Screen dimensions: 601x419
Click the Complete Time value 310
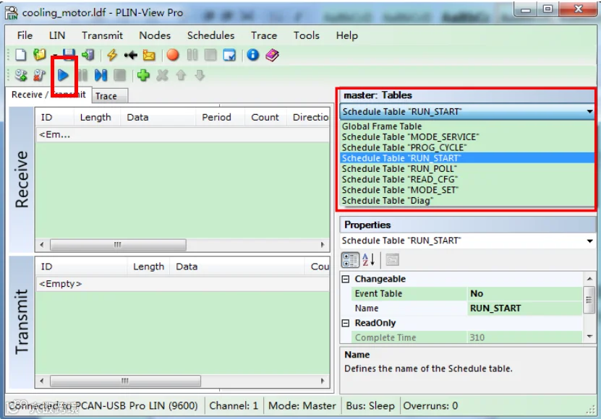(x=524, y=337)
